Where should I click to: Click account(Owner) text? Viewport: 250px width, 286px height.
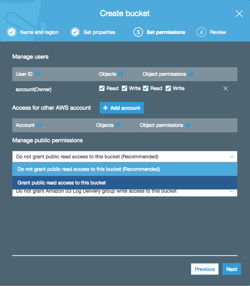pyautogui.click(x=33, y=89)
